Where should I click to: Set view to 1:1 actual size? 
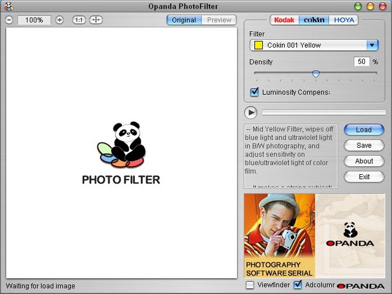click(79, 20)
